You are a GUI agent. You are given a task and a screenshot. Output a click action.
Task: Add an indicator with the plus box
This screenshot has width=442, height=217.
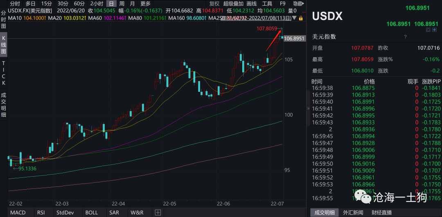(158, 213)
